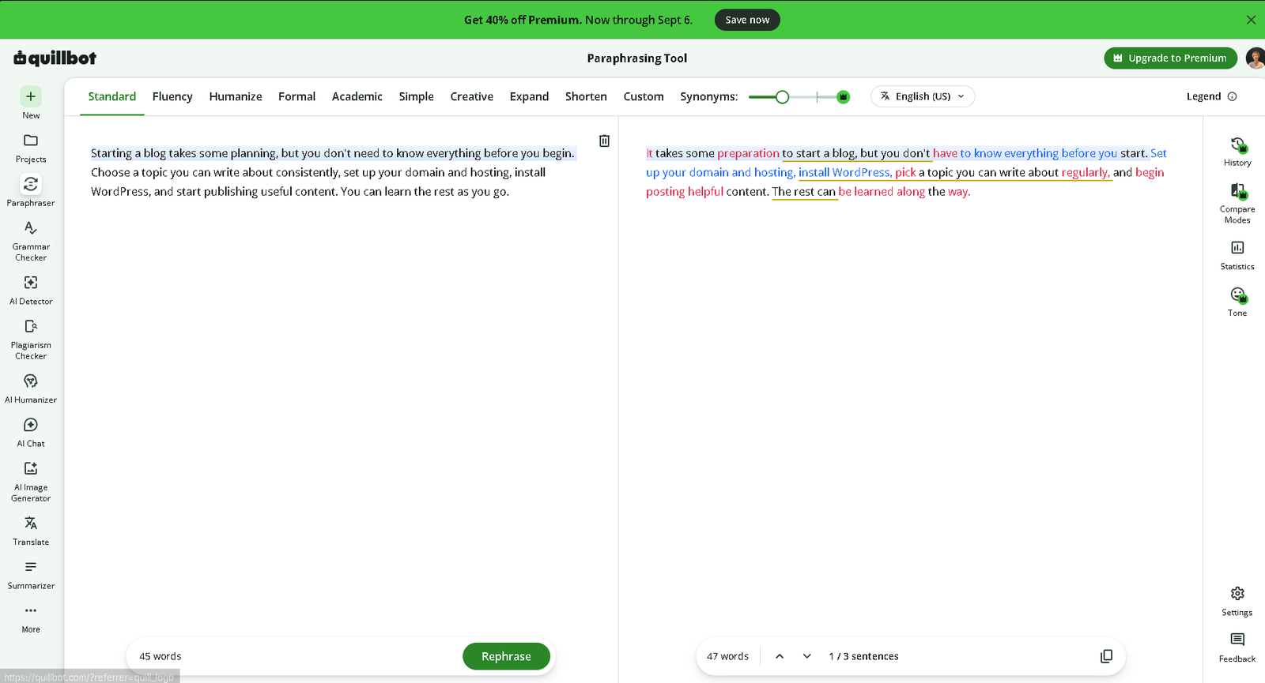Open the AI Humanizer tool
1265x683 pixels.
click(x=31, y=388)
